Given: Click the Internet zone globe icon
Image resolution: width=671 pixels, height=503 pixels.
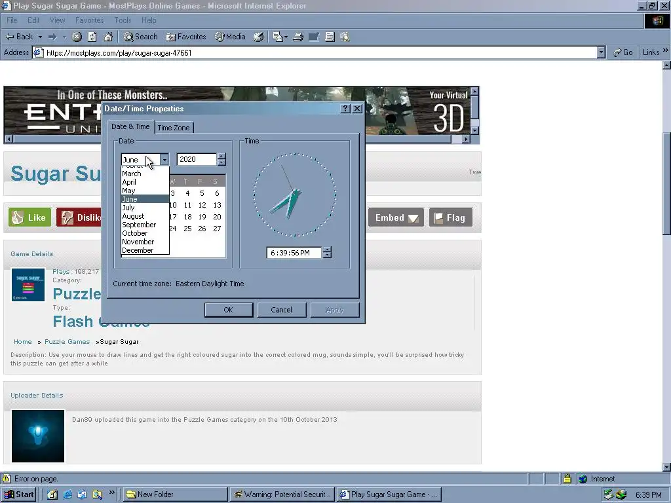Looking at the screenshot, I should [x=583, y=479].
